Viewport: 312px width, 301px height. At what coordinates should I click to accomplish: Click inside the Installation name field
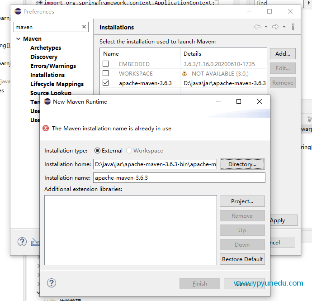click(179, 178)
